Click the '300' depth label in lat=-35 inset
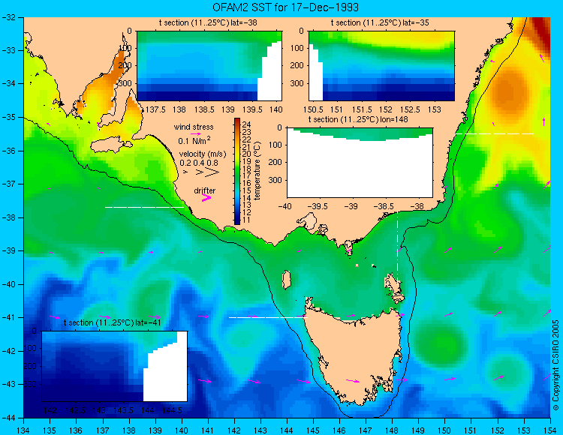563x435 pixels. (x=298, y=83)
